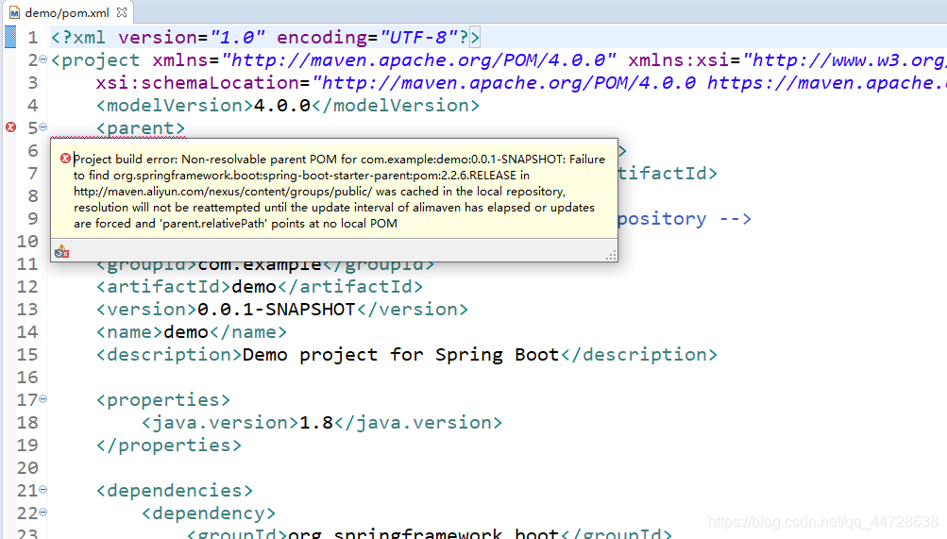Click the Maven file icon on tab
The width and height of the screenshot is (947, 539).
click(x=14, y=12)
